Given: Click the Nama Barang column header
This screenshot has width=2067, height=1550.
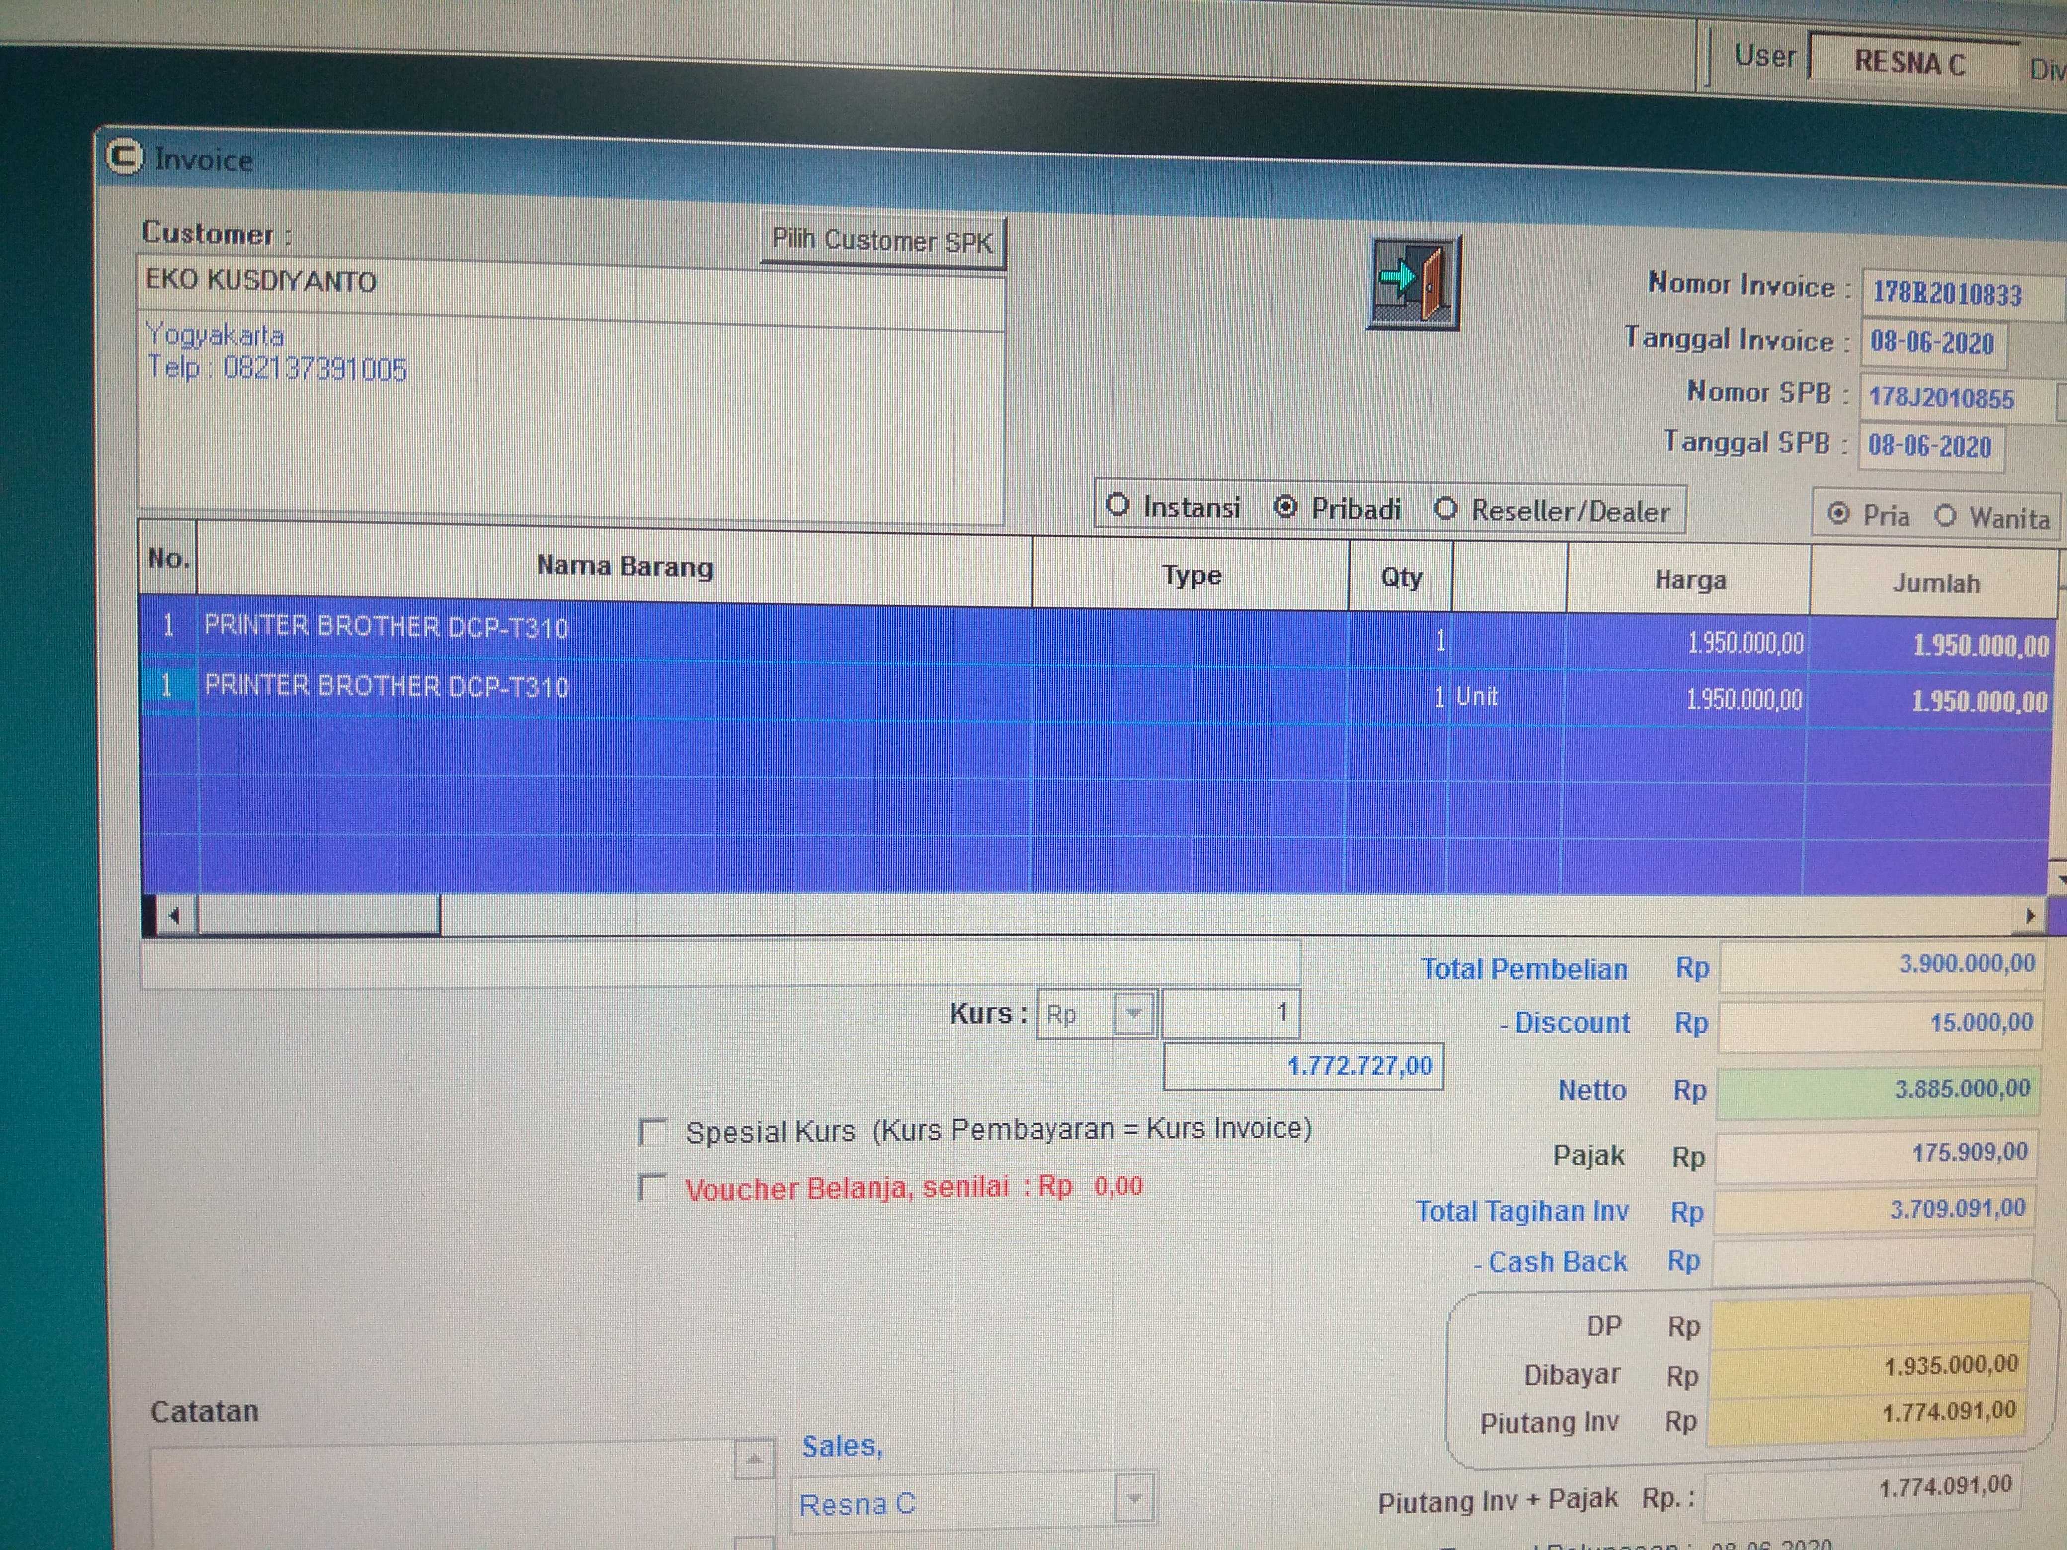Looking at the screenshot, I should pos(624,567).
